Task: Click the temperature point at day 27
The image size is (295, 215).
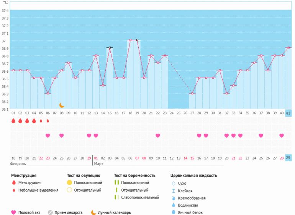Action: click(x=192, y=93)
